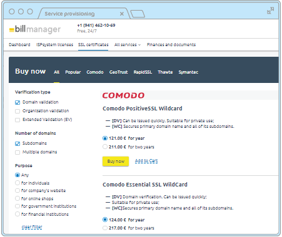Filter by the Comodo tab
The width and height of the screenshot is (282, 237).
point(95,72)
